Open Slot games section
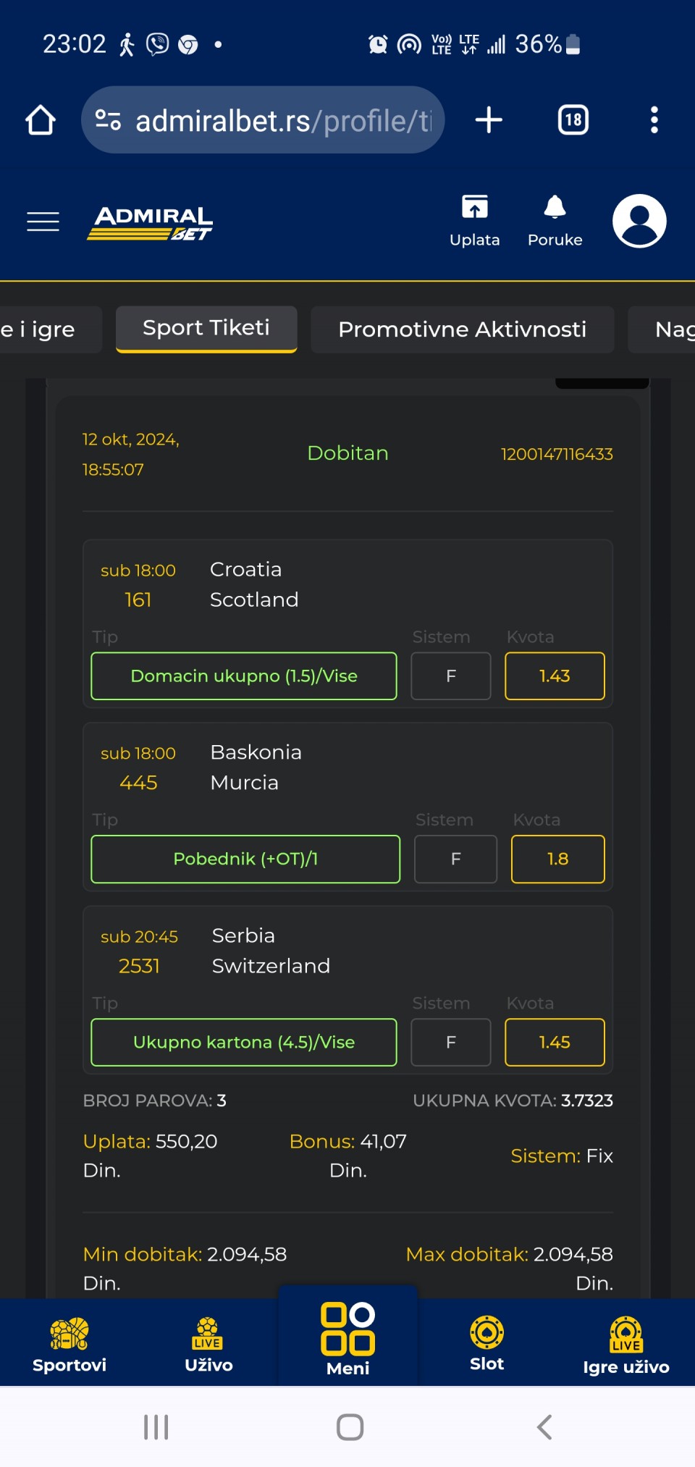Image resolution: width=695 pixels, height=1467 pixels. pyautogui.click(x=487, y=1343)
